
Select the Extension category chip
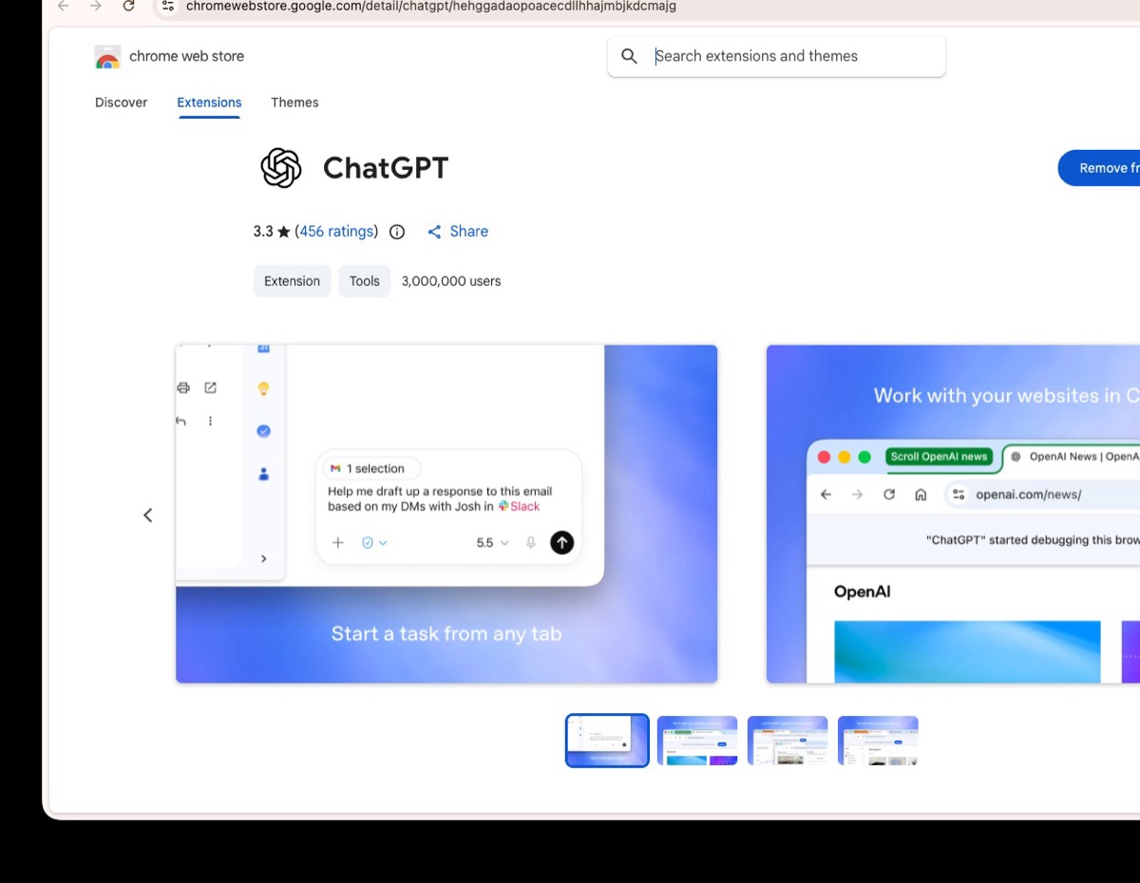pyautogui.click(x=292, y=281)
